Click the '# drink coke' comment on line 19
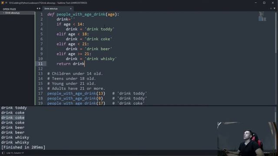This screenshot has width=278, height=156. [x=129, y=103]
